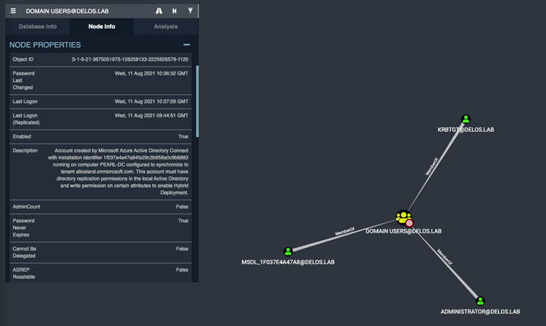This screenshot has width=546, height=326.
Task: Click the Object ID SID value
Action: tap(130, 59)
